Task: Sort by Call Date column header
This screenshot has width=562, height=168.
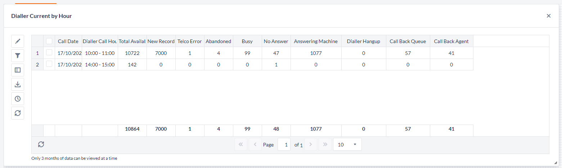Action: point(68,41)
